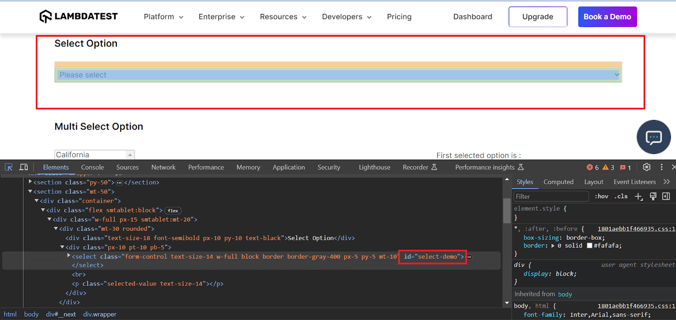Click the rendering emulation paint icon in Styles
676x320 pixels.
(653, 196)
